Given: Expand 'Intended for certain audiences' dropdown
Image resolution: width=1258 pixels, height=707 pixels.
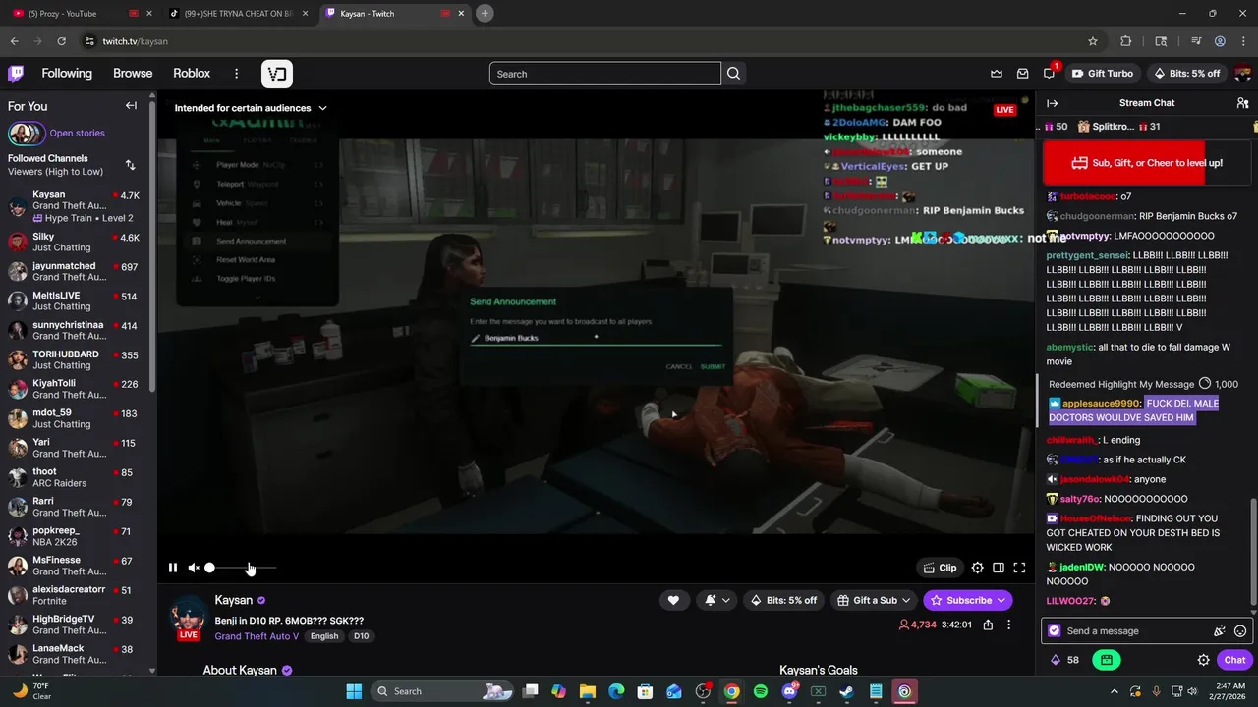Looking at the screenshot, I should tap(322, 108).
